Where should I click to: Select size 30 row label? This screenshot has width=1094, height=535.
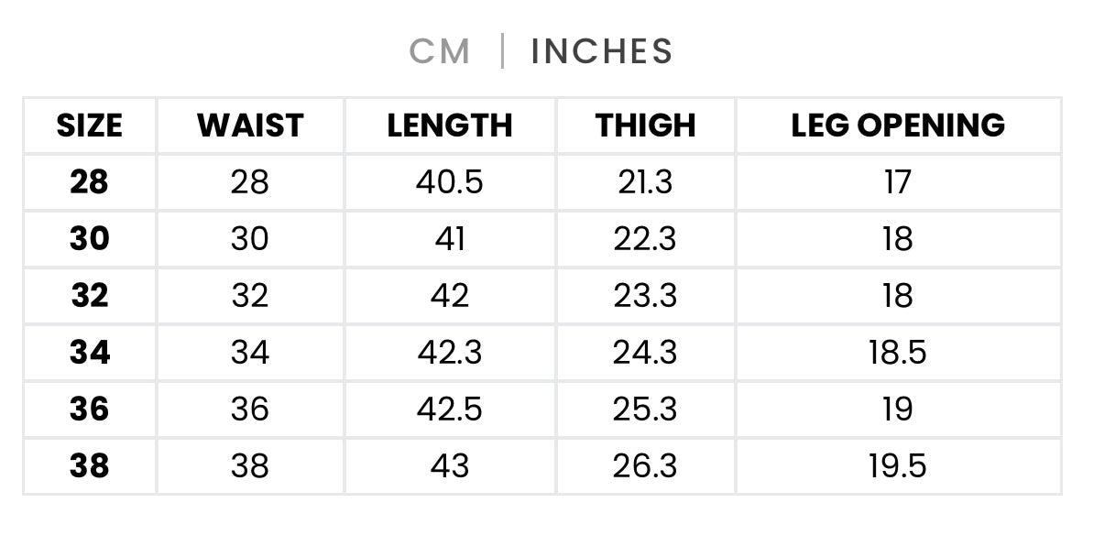89,239
